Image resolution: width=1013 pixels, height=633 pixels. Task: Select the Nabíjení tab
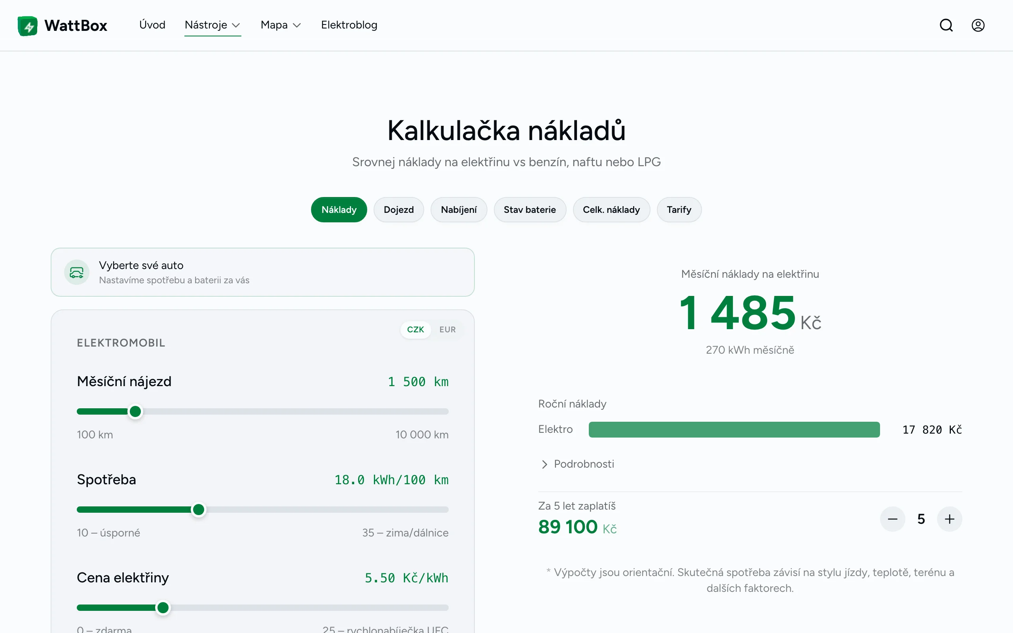[458, 210]
